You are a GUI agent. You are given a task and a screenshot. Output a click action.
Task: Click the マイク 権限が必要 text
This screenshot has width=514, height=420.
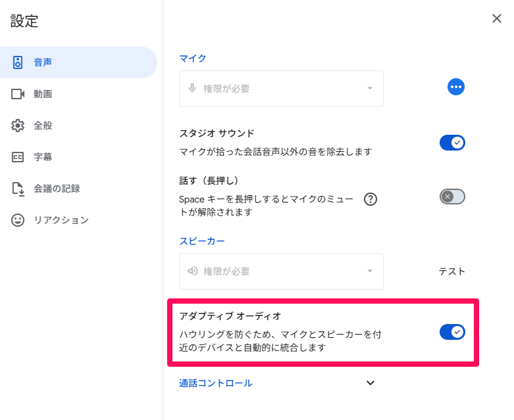(x=226, y=89)
